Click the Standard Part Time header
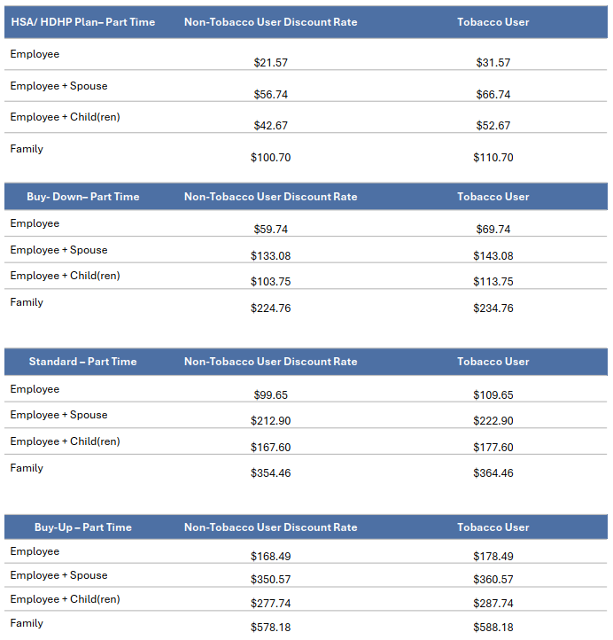613x640 pixels. [82, 362]
